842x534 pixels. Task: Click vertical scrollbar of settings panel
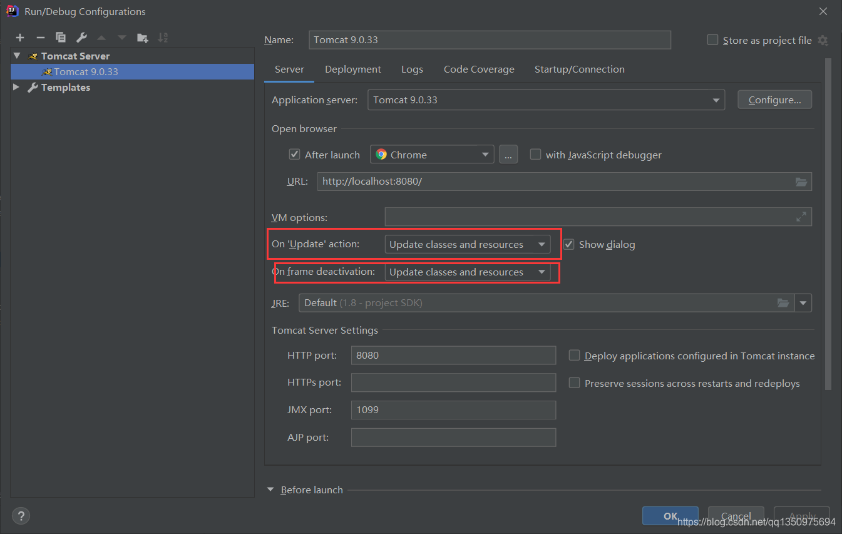[828, 223]
